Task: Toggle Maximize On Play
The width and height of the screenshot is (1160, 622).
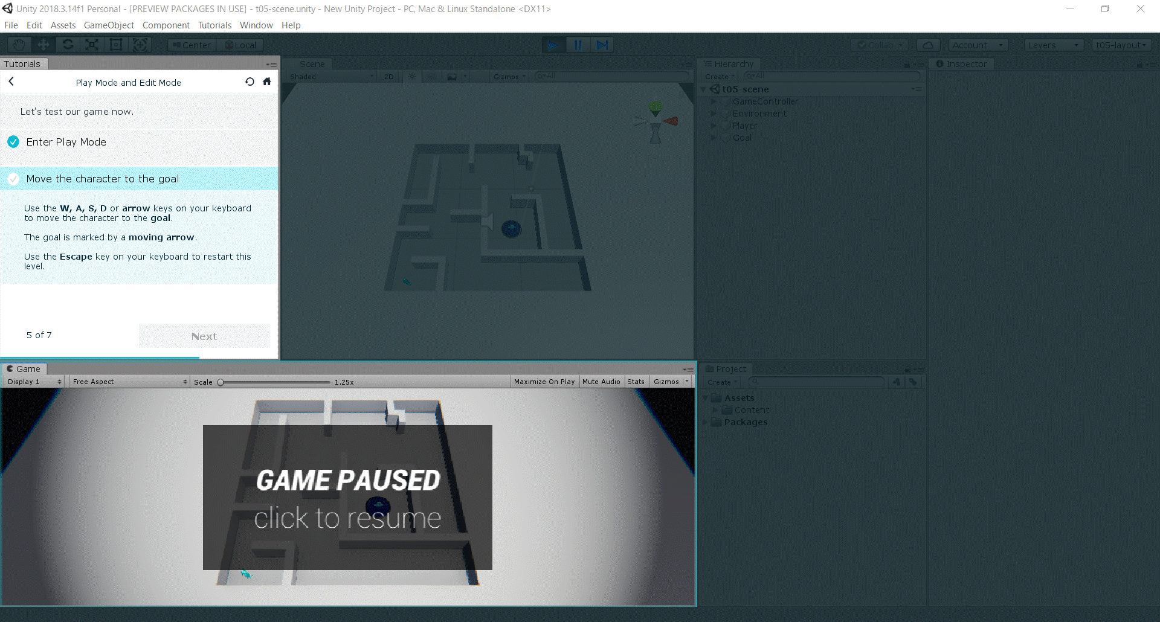Action: (544, 382)
